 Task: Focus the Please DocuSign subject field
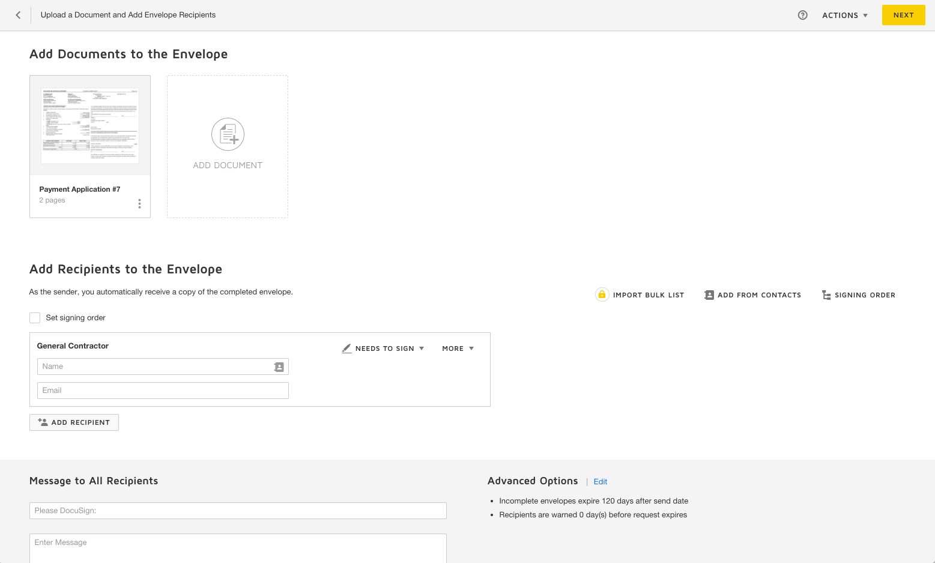[238, 511]
